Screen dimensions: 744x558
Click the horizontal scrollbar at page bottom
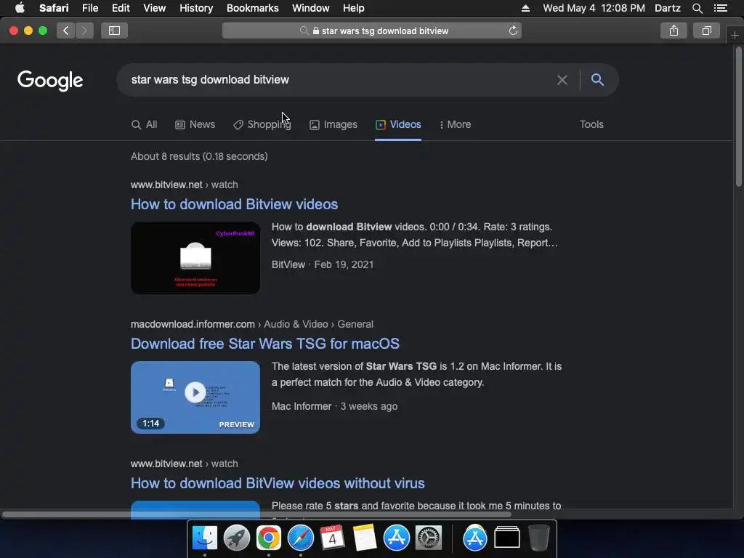tap(256, 514)
